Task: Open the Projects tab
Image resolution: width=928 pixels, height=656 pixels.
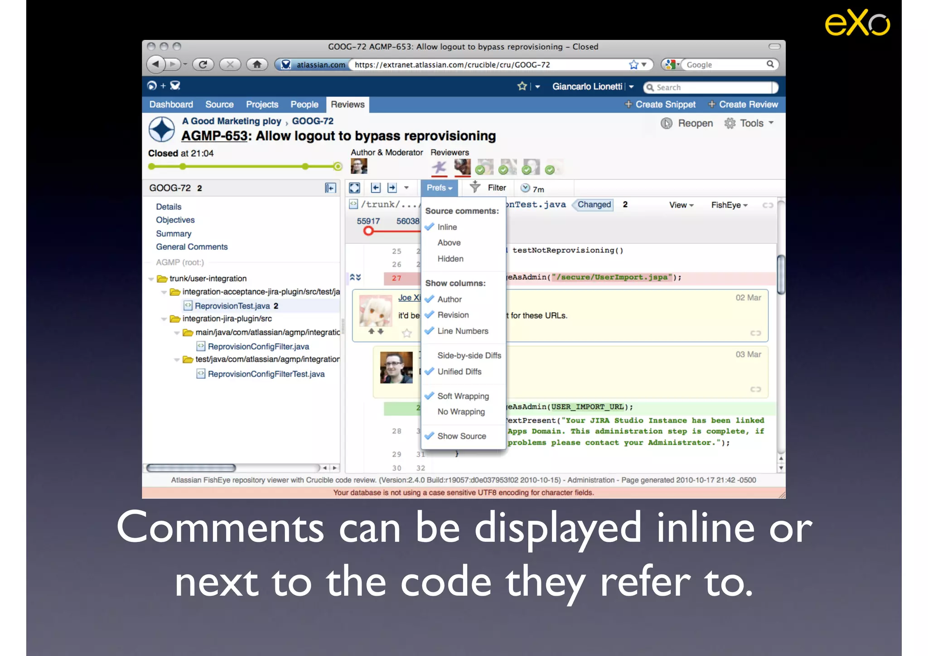Action: (x=262, y=104)
